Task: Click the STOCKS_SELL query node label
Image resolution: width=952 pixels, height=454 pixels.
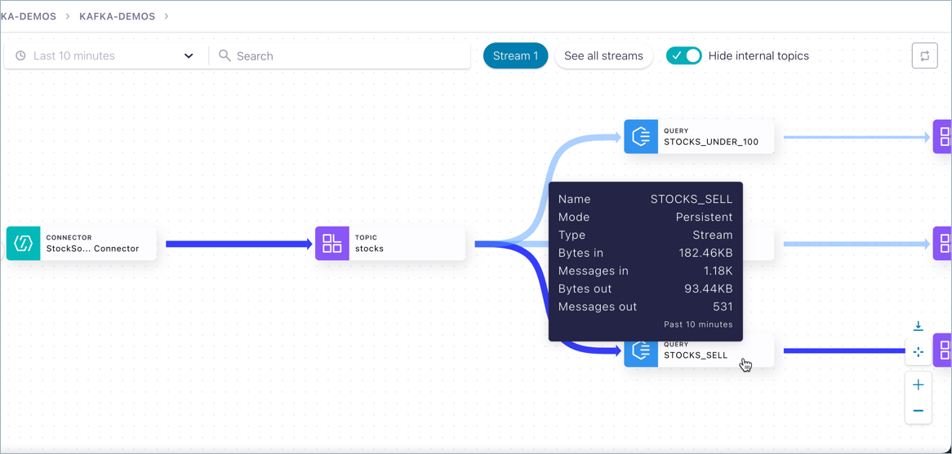Action: pos(696,355)
